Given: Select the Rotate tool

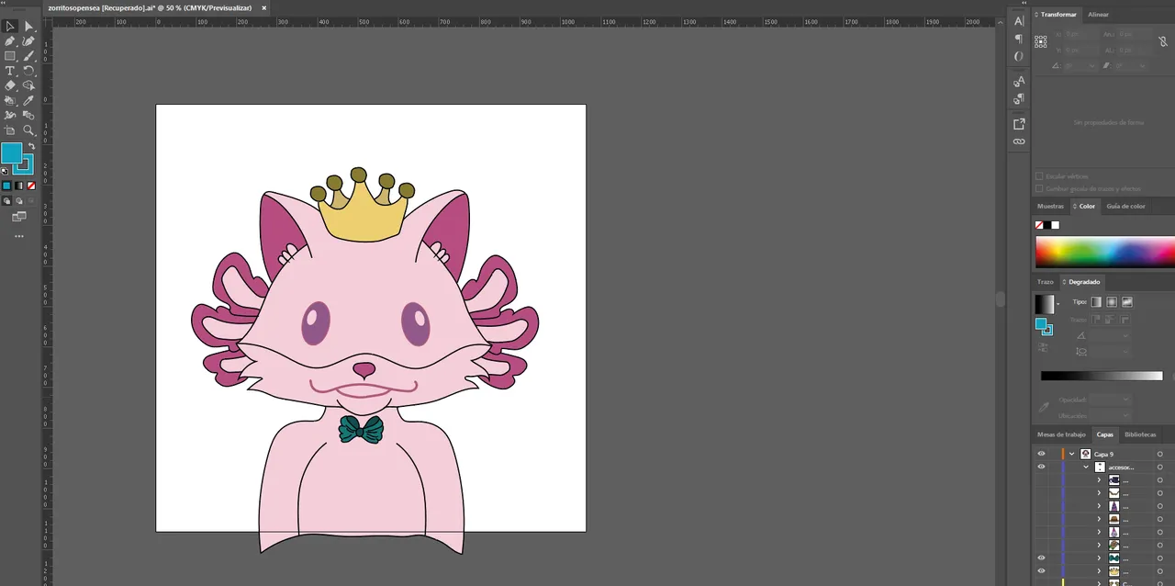Looking at the screenshot, I should pos(28,71).
